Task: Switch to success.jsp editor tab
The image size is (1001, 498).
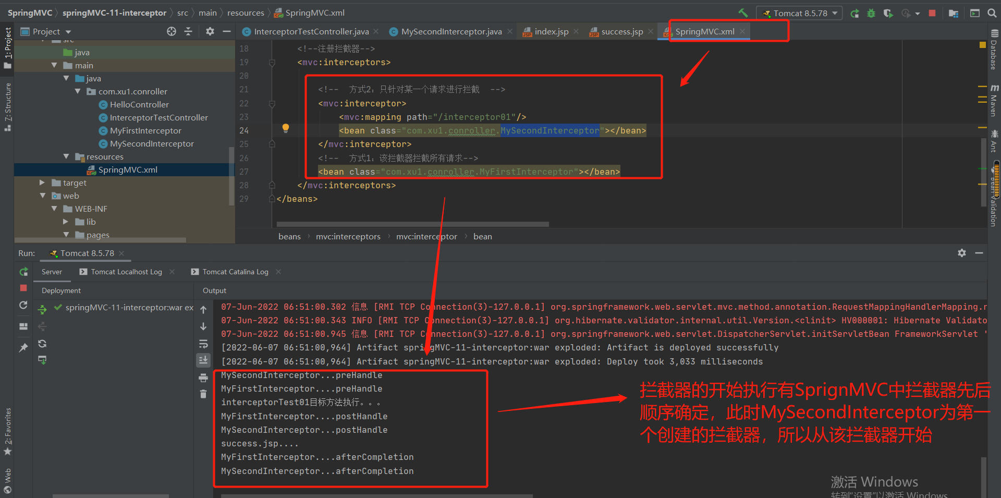Action: tap(622, 31)
